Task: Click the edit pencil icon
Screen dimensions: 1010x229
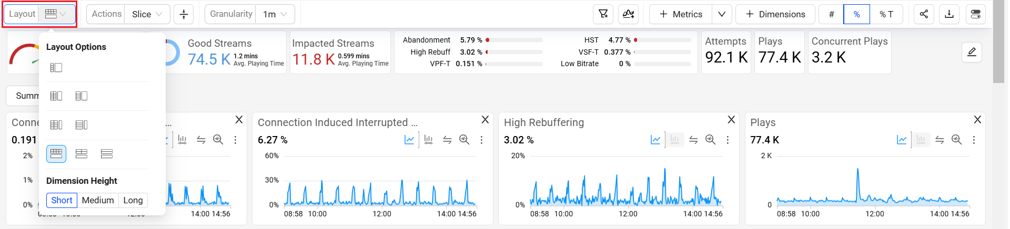Action: click(x=972, y=52)
